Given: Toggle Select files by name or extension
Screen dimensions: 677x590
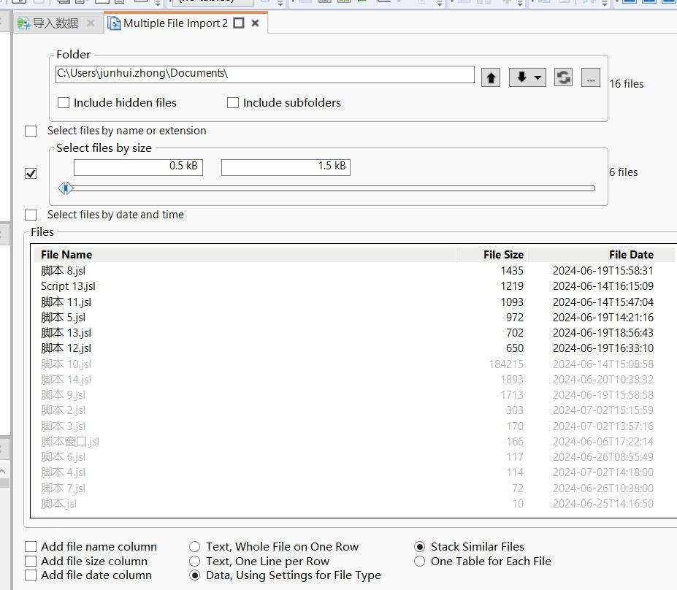Looking at the screenshot, I should point(31,131).
